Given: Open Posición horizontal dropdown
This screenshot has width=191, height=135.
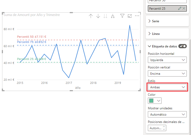Looking at the screenshot, I should 167,60.
